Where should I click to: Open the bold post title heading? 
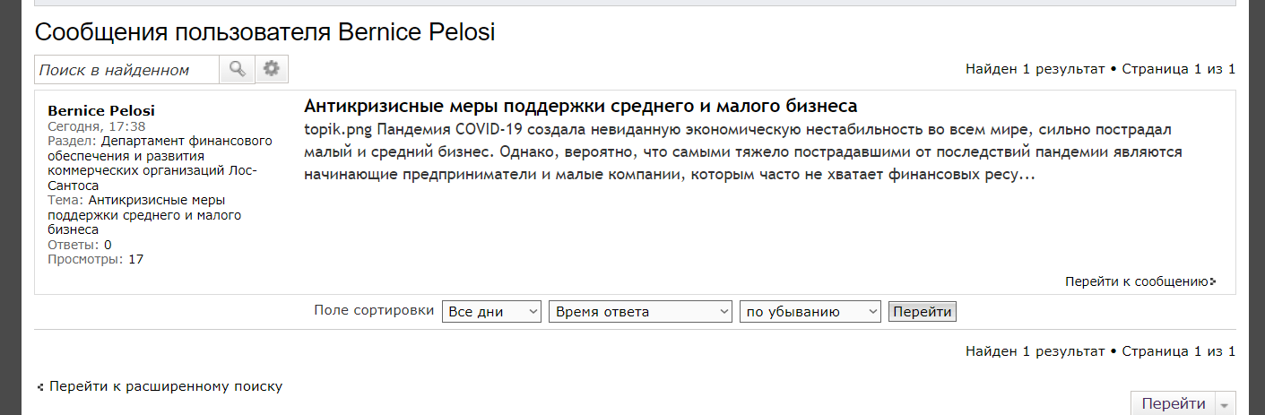click(581, 106)
